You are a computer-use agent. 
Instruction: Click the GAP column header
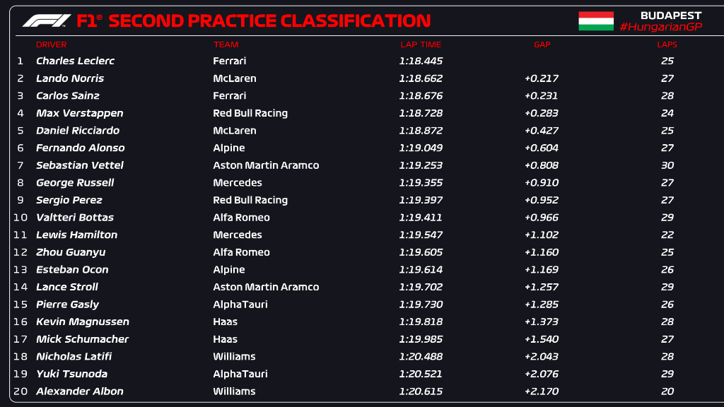point(542,45)
